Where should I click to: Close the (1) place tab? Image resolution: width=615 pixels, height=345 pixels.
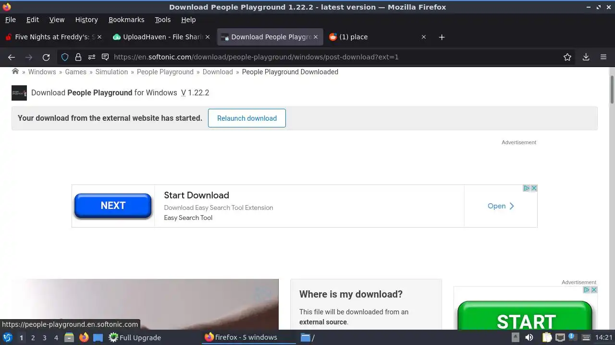click(424, 37)
